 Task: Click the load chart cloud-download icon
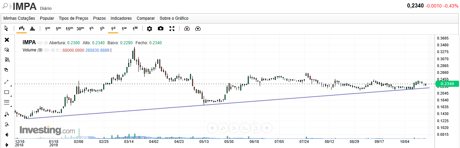click(x=187, y=29)
